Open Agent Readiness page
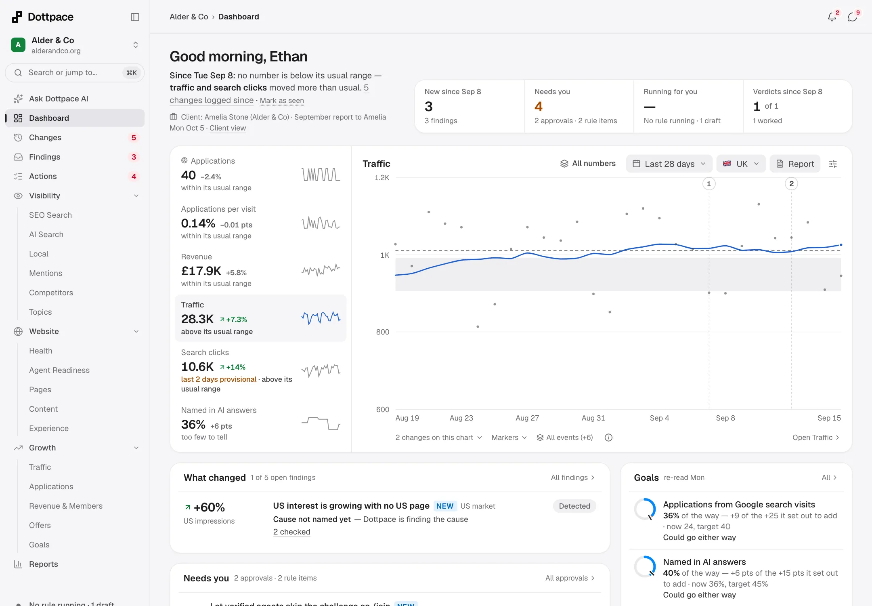The height and width of the screenshot is (606, 872). tap(59, 370)
